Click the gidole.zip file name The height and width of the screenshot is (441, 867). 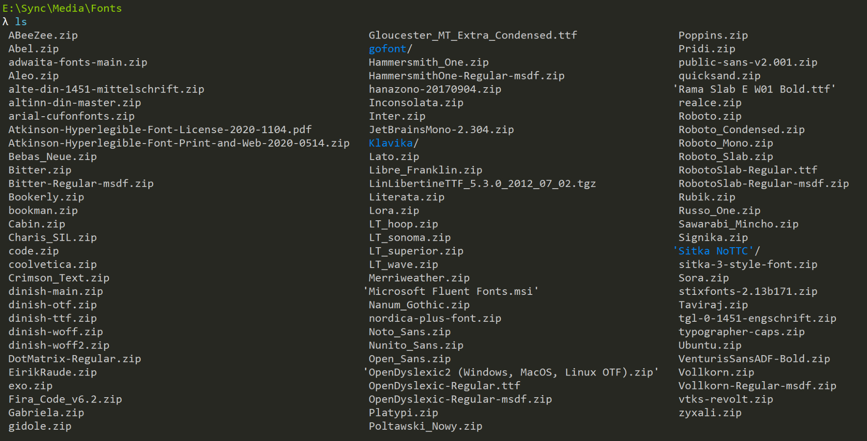(x=40, y=426)
